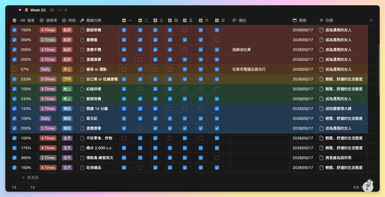Open the 量體重 page icon
385x197 pixels.
pyautogui.click(x=83, y=40)
